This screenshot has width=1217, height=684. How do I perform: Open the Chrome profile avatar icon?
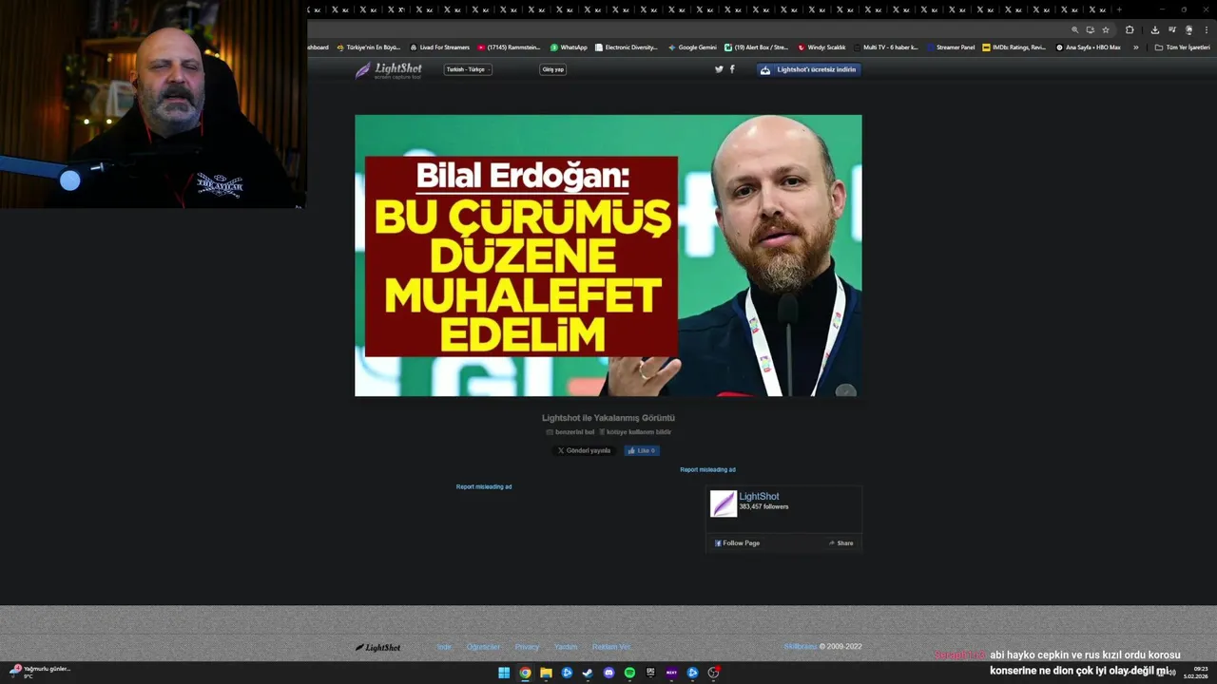point(1188,29)
